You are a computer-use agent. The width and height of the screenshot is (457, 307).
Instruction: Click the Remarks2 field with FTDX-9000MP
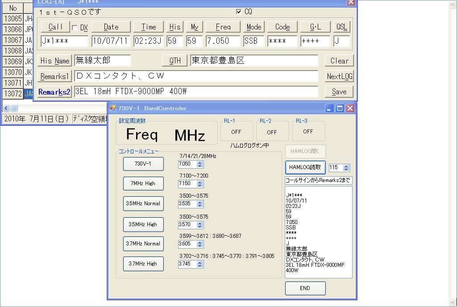pos(196,91)
